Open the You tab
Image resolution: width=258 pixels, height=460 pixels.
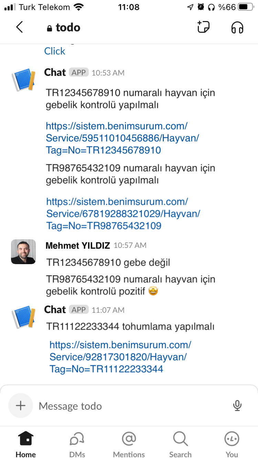[x=232, y=444]
